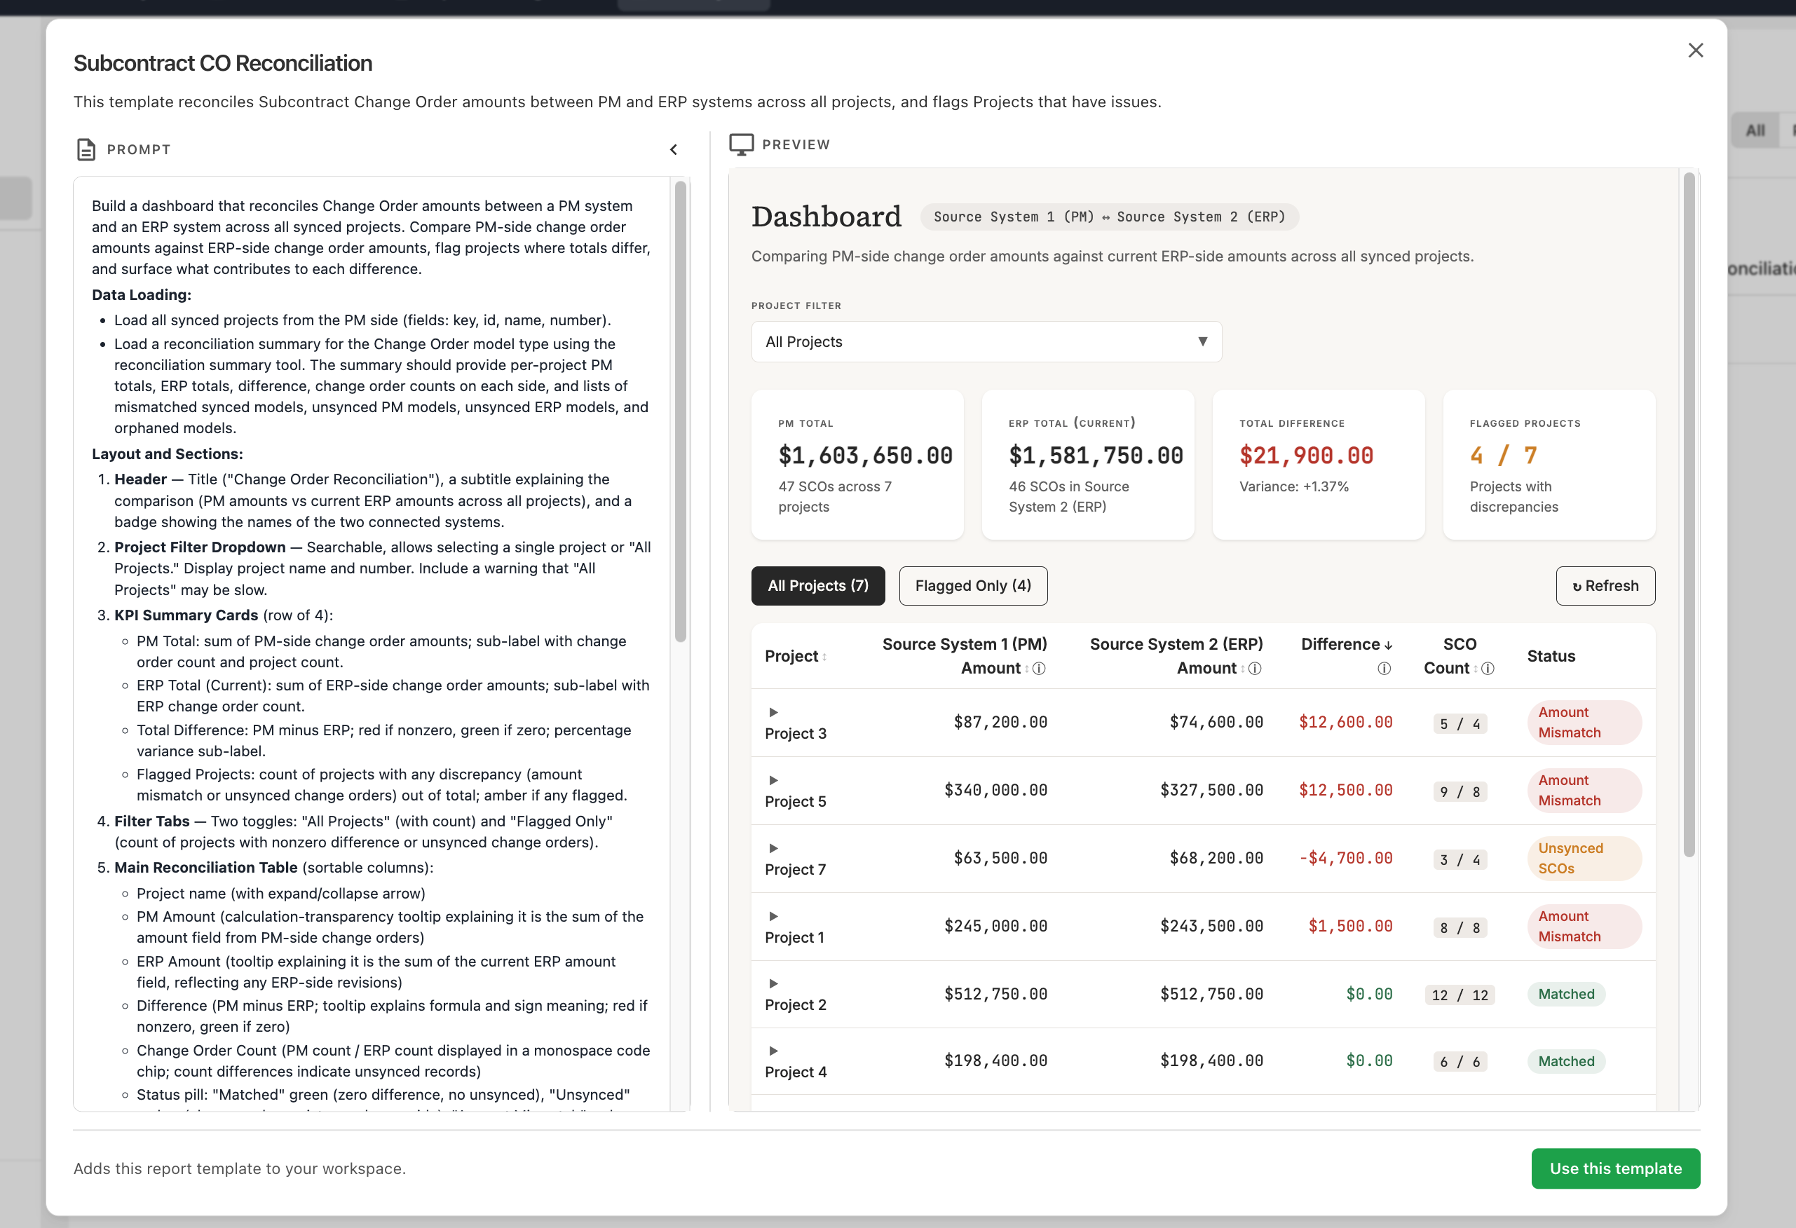Click the Prompt document icon

click(86, 149)
